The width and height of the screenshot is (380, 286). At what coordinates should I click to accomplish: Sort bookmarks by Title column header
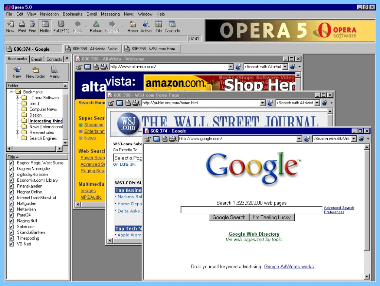click(37, 157)
